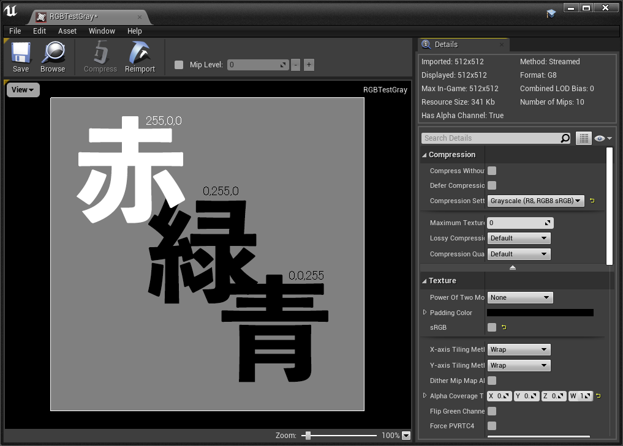Click Alpha Coverage X value field
This screenshot has width=623, height=446.
coord(499,396)
